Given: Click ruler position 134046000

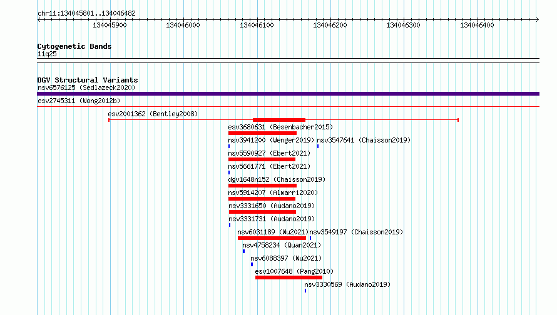Looking at the screenshot, I should [x=183, y=25].
